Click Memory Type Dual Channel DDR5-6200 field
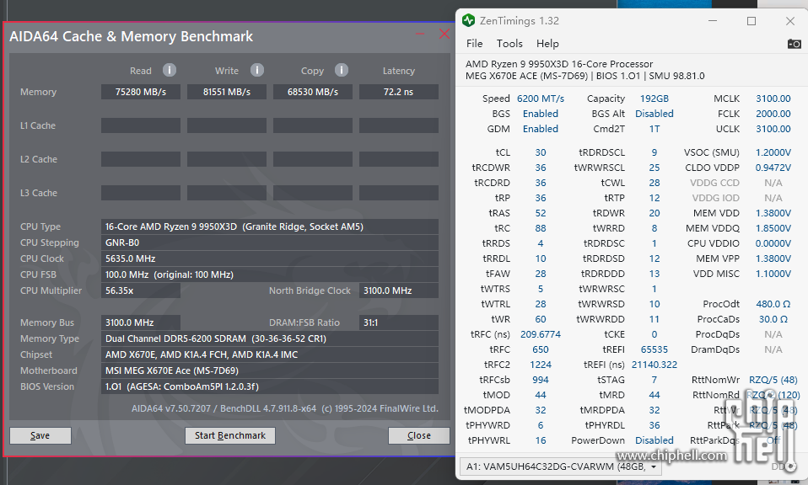This screenshot has height=485, width=808. (x=270, y=338)
